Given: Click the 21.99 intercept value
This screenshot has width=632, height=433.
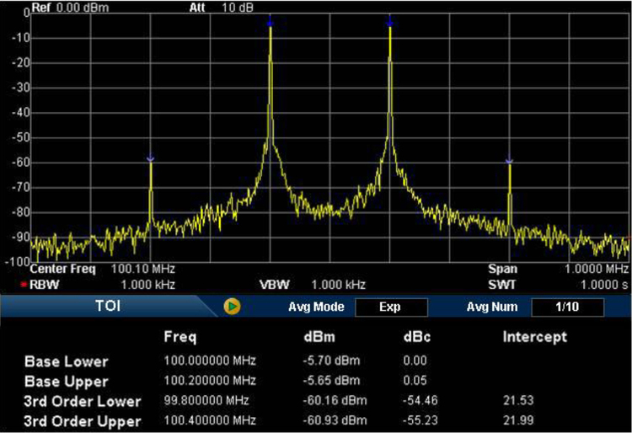Looking at the screenshot, I should tap(518, 420).
